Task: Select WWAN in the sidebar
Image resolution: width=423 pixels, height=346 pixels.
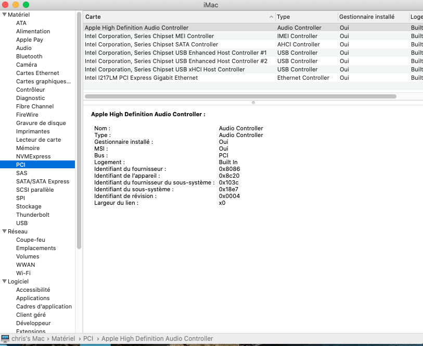Action: coord(25,265)
